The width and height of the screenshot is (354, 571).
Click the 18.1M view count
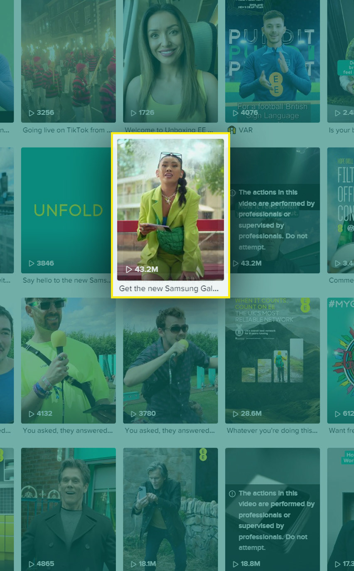point(144,564)
